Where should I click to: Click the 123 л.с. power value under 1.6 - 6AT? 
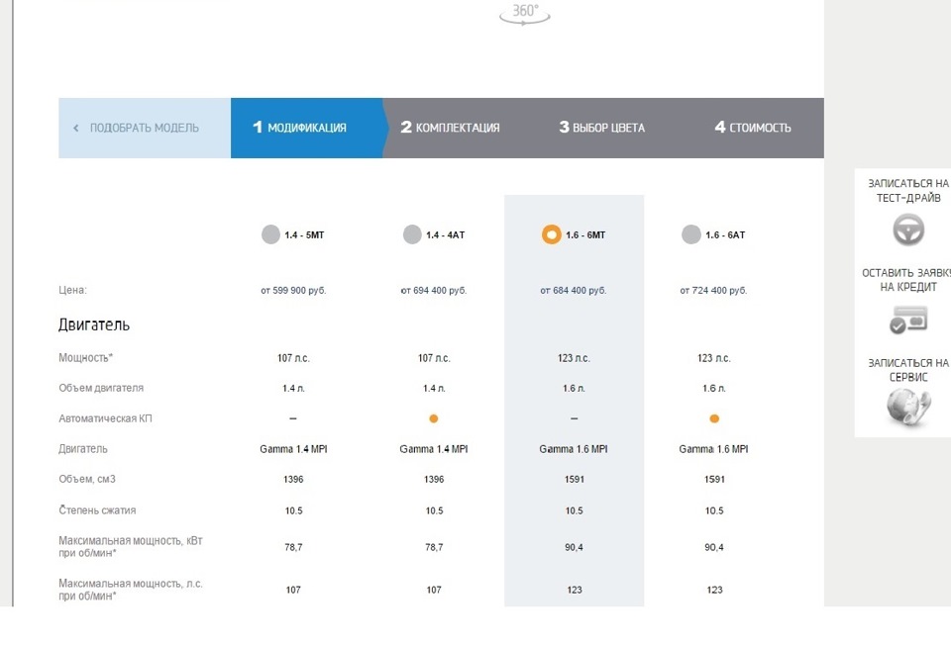(714, 358)
